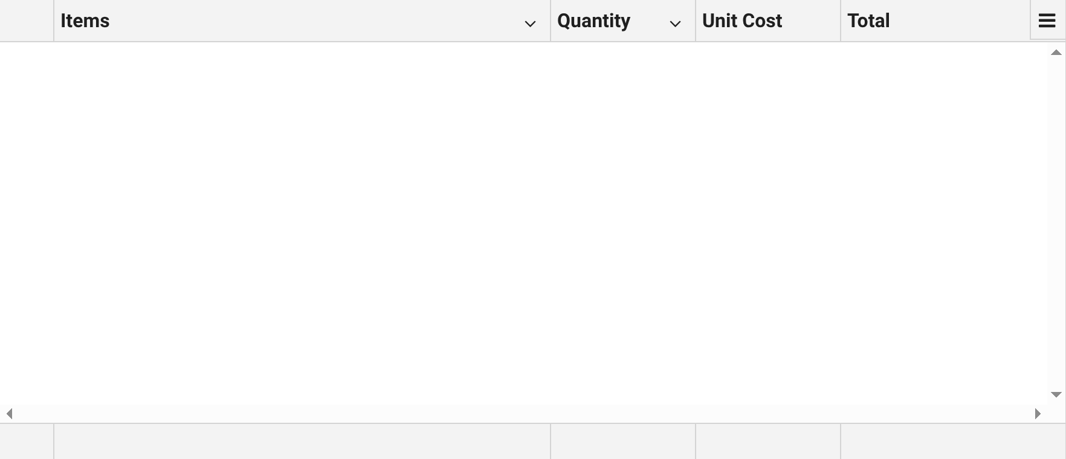
Task: Select the Quantity column header
Action: (593, 20)
